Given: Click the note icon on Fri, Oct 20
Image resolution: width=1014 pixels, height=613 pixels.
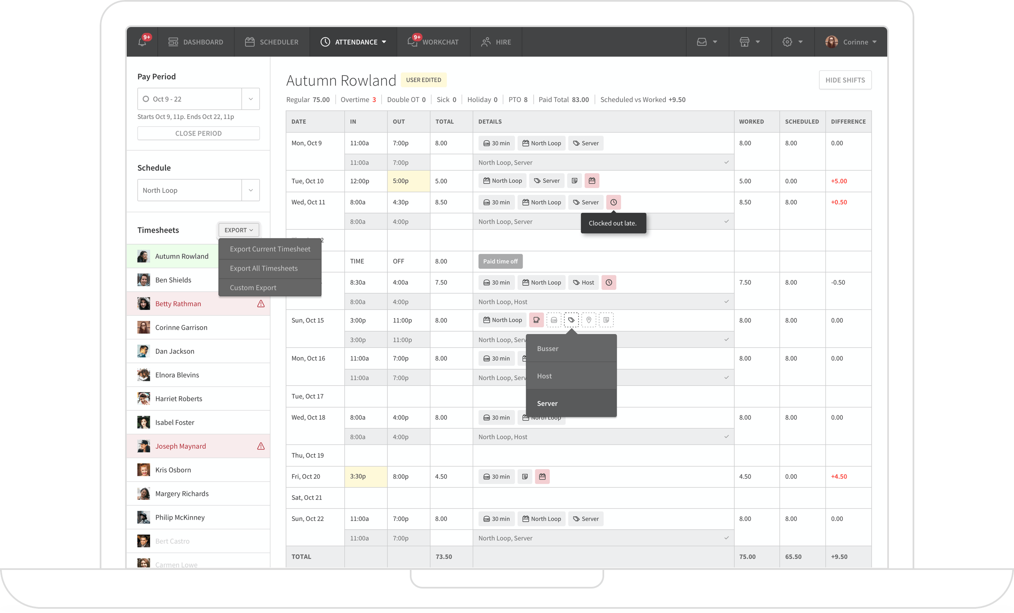Looking at the screenshot, I should point(525,477).
